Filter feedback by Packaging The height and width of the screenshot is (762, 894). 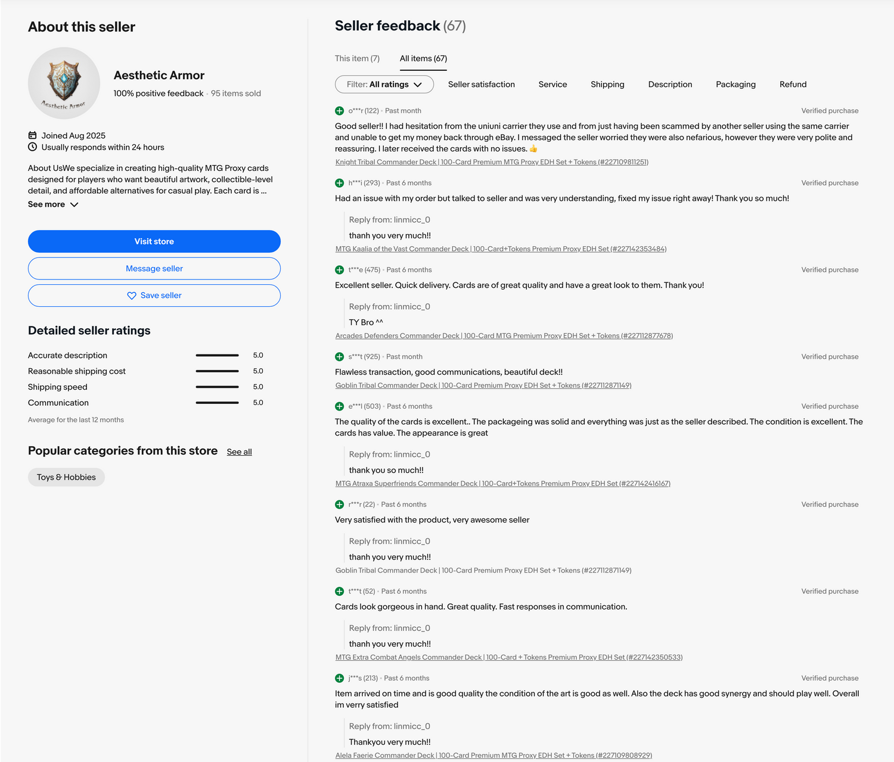tap(735, 85)
